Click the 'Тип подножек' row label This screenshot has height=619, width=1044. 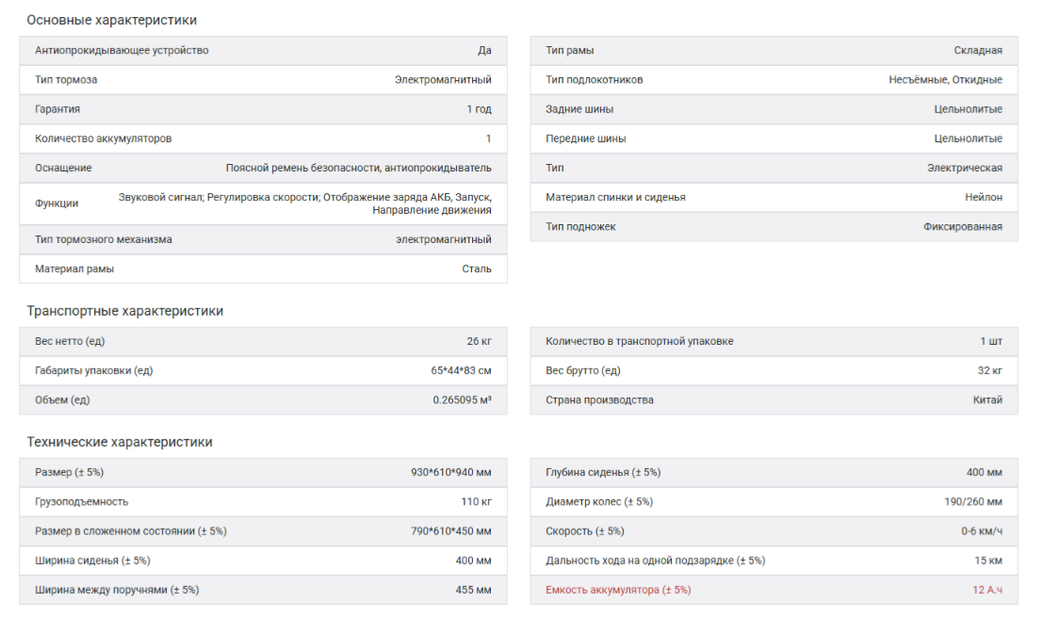[580, 227]
